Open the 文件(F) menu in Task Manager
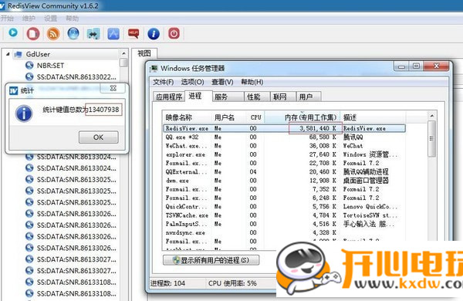463x301 pixels. pos(163,82)
